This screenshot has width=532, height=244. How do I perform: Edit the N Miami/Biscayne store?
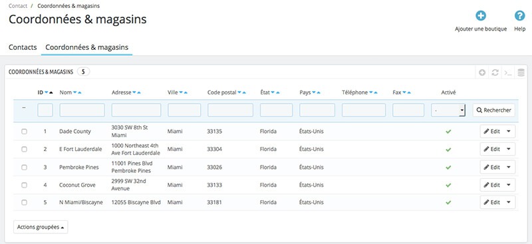point(492,202)
